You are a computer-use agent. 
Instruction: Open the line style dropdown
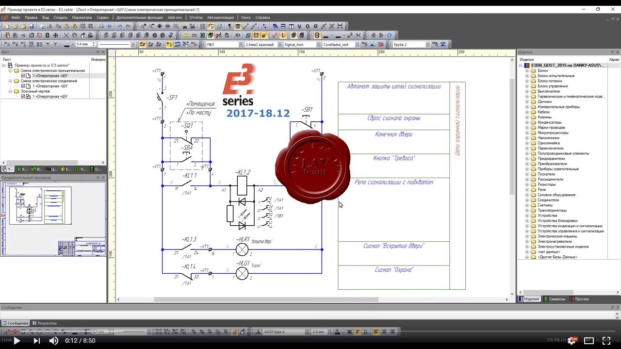pos(133,45)
